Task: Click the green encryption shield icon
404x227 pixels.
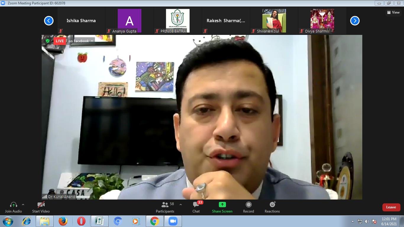Action: pyautogui.click(x=48, y=41)
